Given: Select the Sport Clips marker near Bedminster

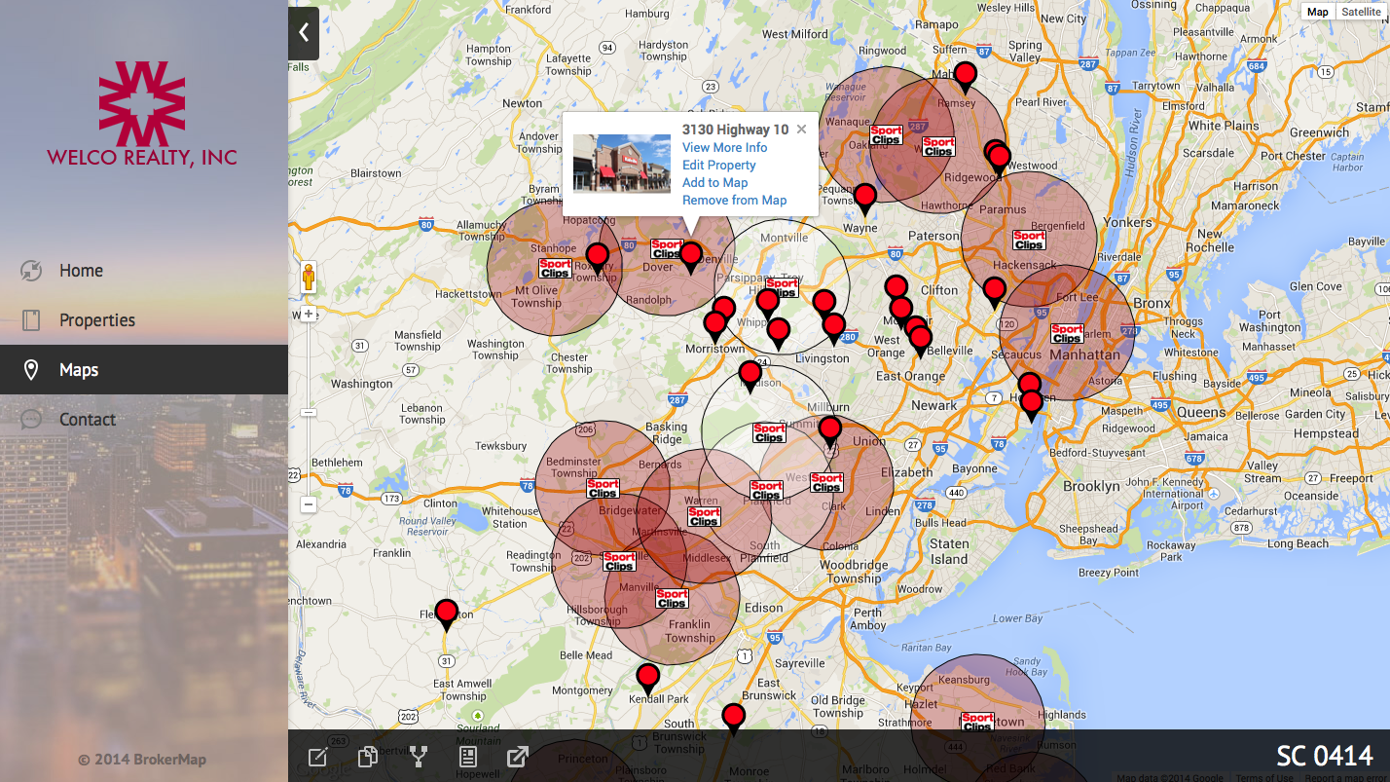Looking at the screenshot, I should pos(603,489).
